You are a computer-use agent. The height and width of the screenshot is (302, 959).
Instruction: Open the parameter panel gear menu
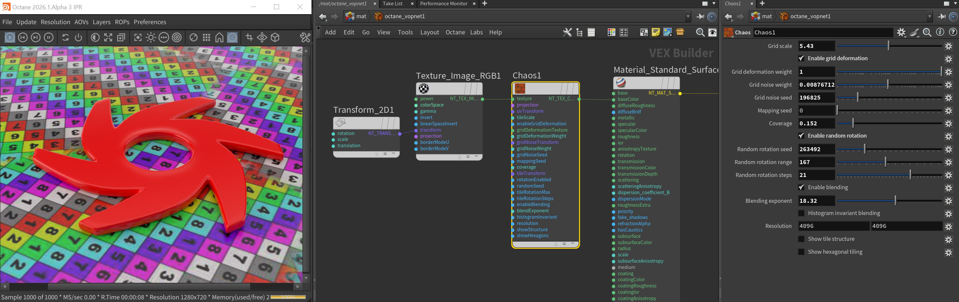click(x=901, y=32)
